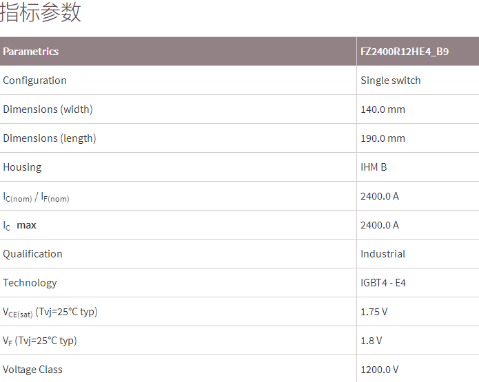Viewport: 479px width, 382px height.
Task: Select the 140.0 mm value
Action: [x=383, y=109]
